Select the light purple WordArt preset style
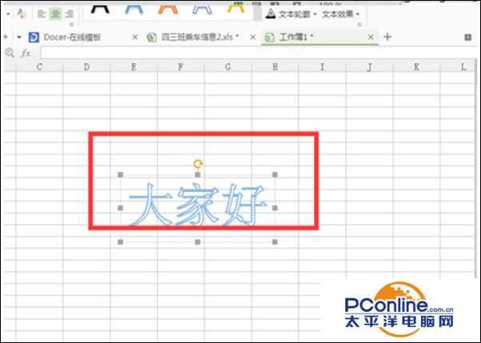 [x=202, y=10]
